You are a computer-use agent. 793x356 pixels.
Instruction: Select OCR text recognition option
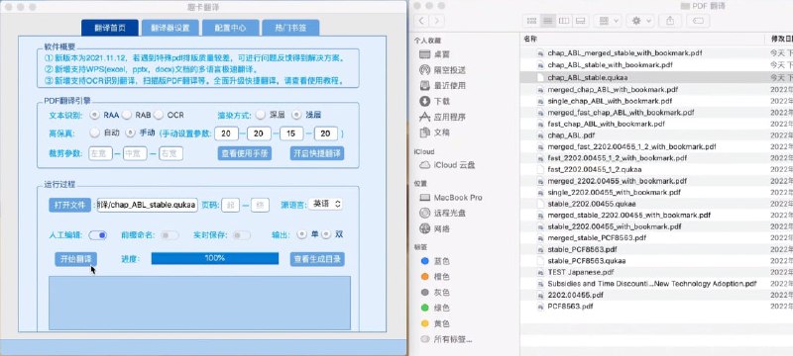159,115
